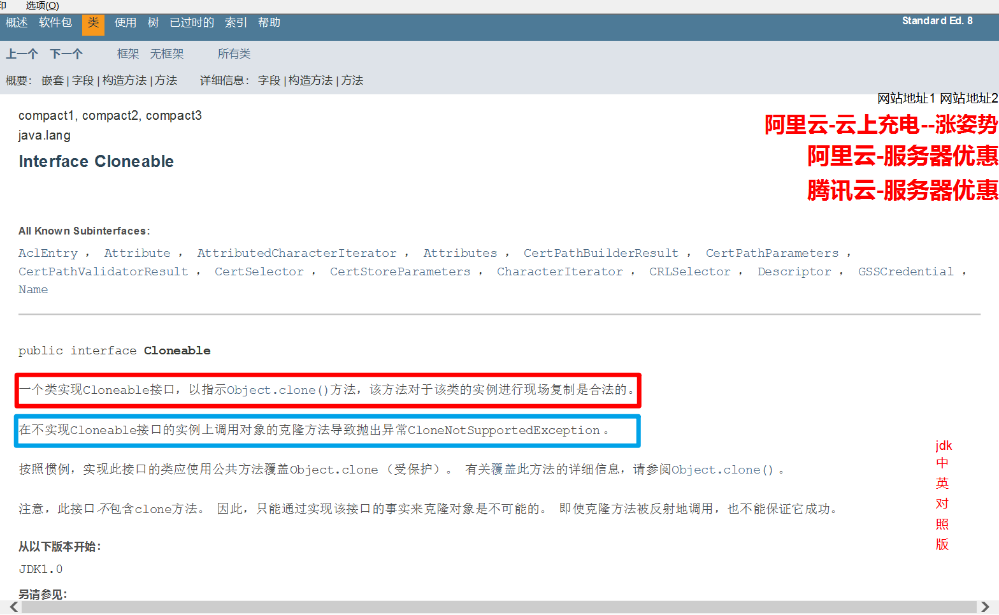Image resolution: width=999 pixels, height=615 pixels.
Task: Open the 软件包 package page
Action: [55, 23]
